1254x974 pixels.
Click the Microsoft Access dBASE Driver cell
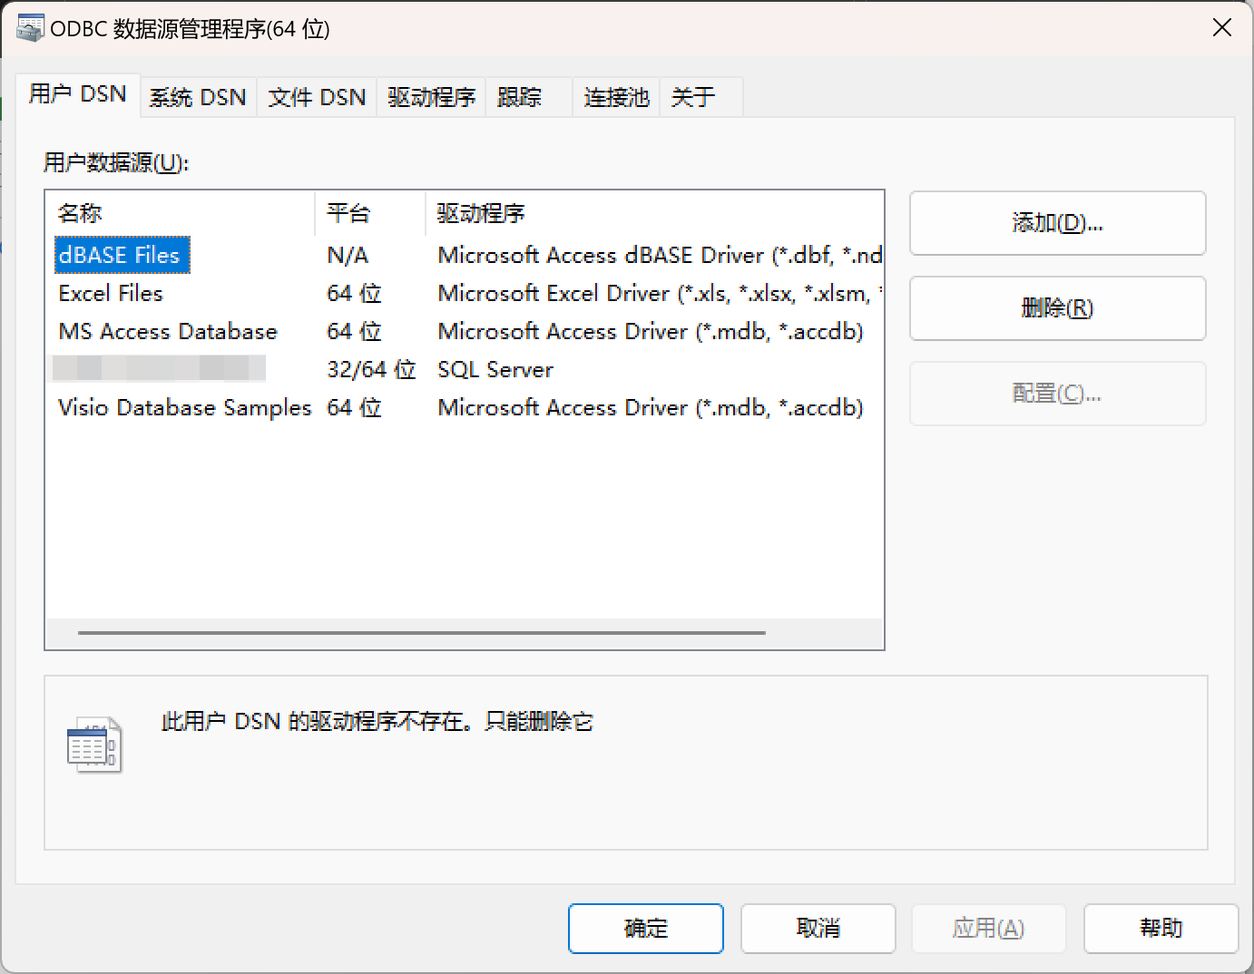pyautogui.click(x=660, y=256)
